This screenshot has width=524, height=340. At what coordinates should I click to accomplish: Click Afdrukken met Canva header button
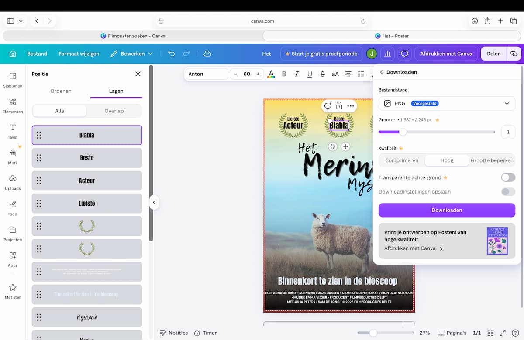[x=446, y=54]
